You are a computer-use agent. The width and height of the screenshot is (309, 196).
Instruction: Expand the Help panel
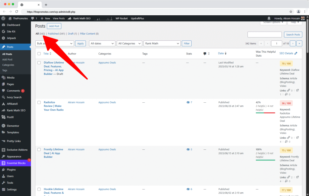(295, 22)
